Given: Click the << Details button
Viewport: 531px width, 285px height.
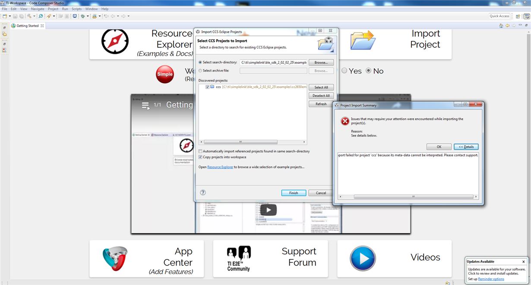Looking at the screenshot, I should point(466,147).
